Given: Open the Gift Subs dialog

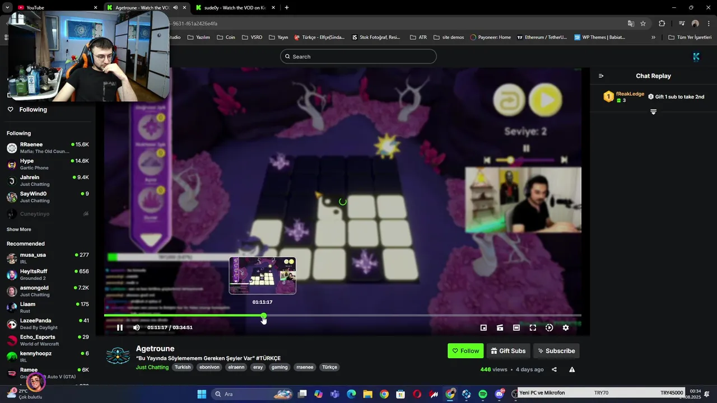Looking at the screenshot, I should pyautogui.click(x=508, y=351).
